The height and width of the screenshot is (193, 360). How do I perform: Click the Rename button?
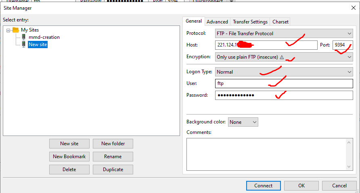pyautogui.click(x=113, y=156)
